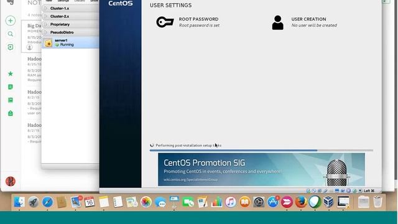
Task: Open Photos from the Dock
Action: click(146, 202)
